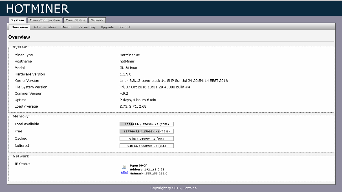Click the Kernel Version value text
Image resolution: width=342 pixels, height=192 pixels.
(x=174, y=81)
